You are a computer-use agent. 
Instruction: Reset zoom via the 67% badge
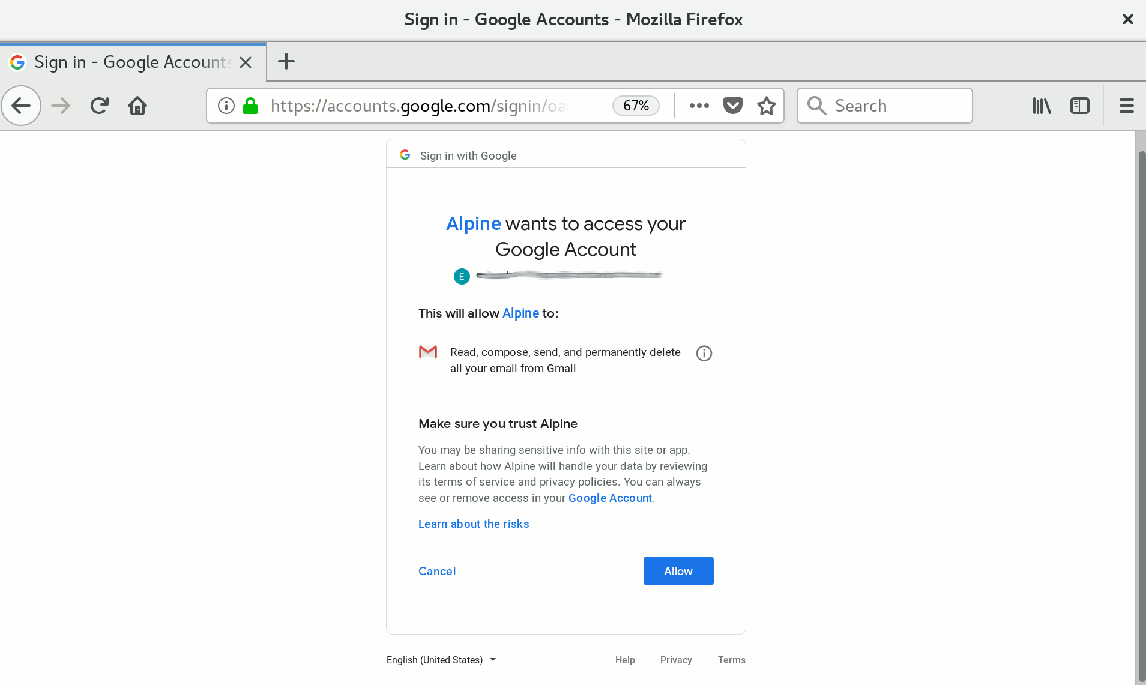pyautogui.click(x=636, y=106)
